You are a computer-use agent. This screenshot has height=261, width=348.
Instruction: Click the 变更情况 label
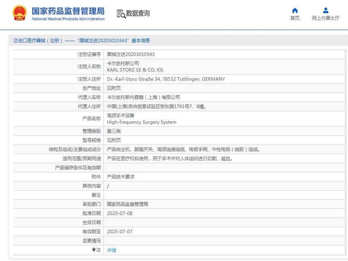click(91, 241)
